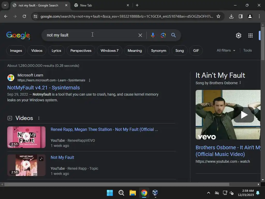Click the 'It Ain't My Fault' song title
The width and height of the screenshot is (265, 199).
tap(220, 75)
